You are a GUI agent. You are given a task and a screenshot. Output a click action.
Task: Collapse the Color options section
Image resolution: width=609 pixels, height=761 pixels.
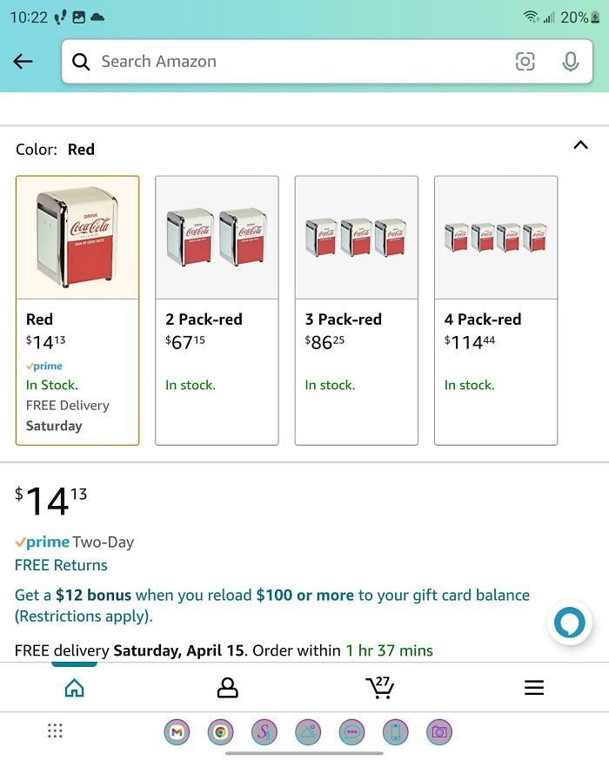[580, 145]
